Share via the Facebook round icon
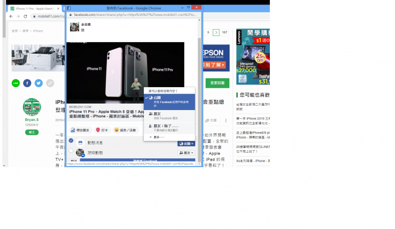The width and height of the screenshot is (395, 229). pyautogui.click(x=27, y=83)
